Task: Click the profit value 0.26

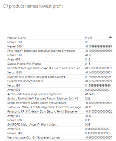Action: point(88,99)
